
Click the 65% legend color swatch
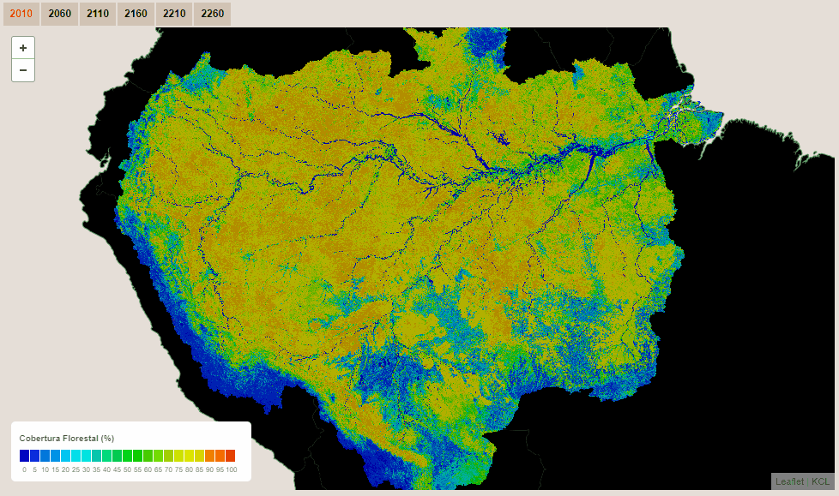click(x=160, y=455)
